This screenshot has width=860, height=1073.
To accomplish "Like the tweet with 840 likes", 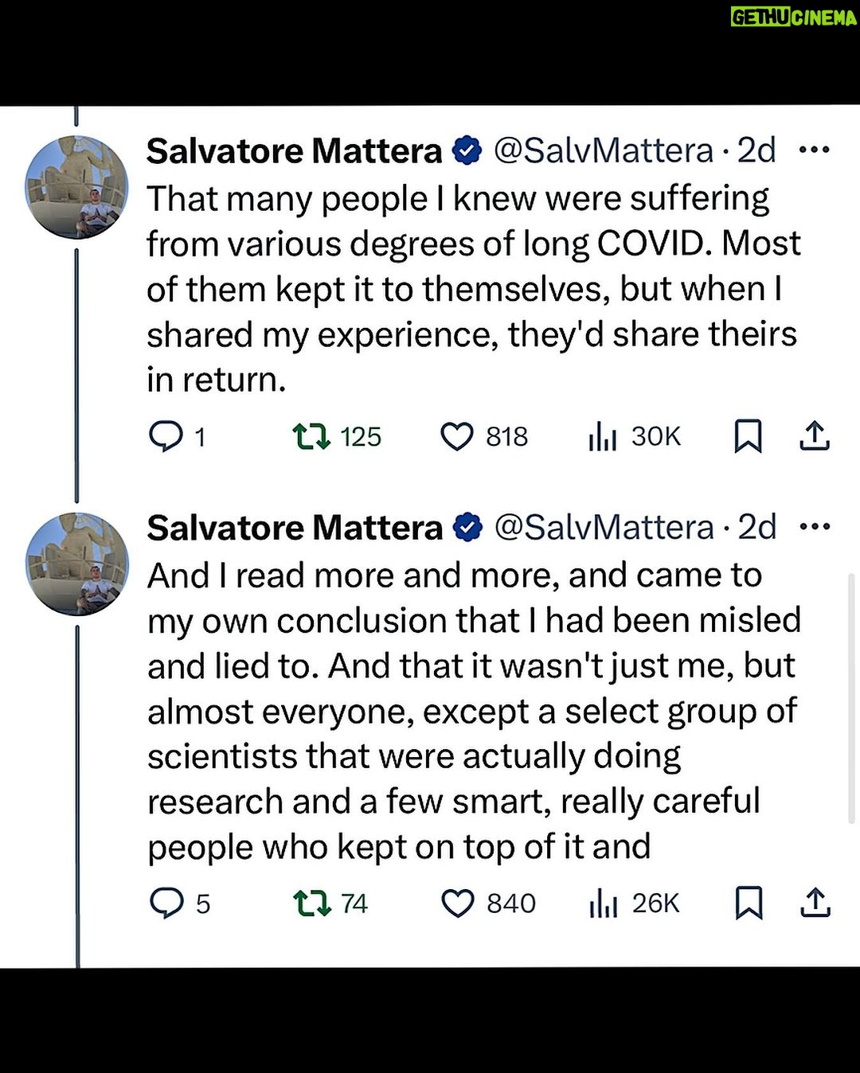I will 458,904.
